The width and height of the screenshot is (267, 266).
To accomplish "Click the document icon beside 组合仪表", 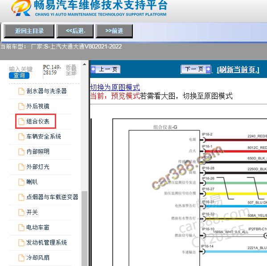I will pyautogui.click(x=21, y=122).
